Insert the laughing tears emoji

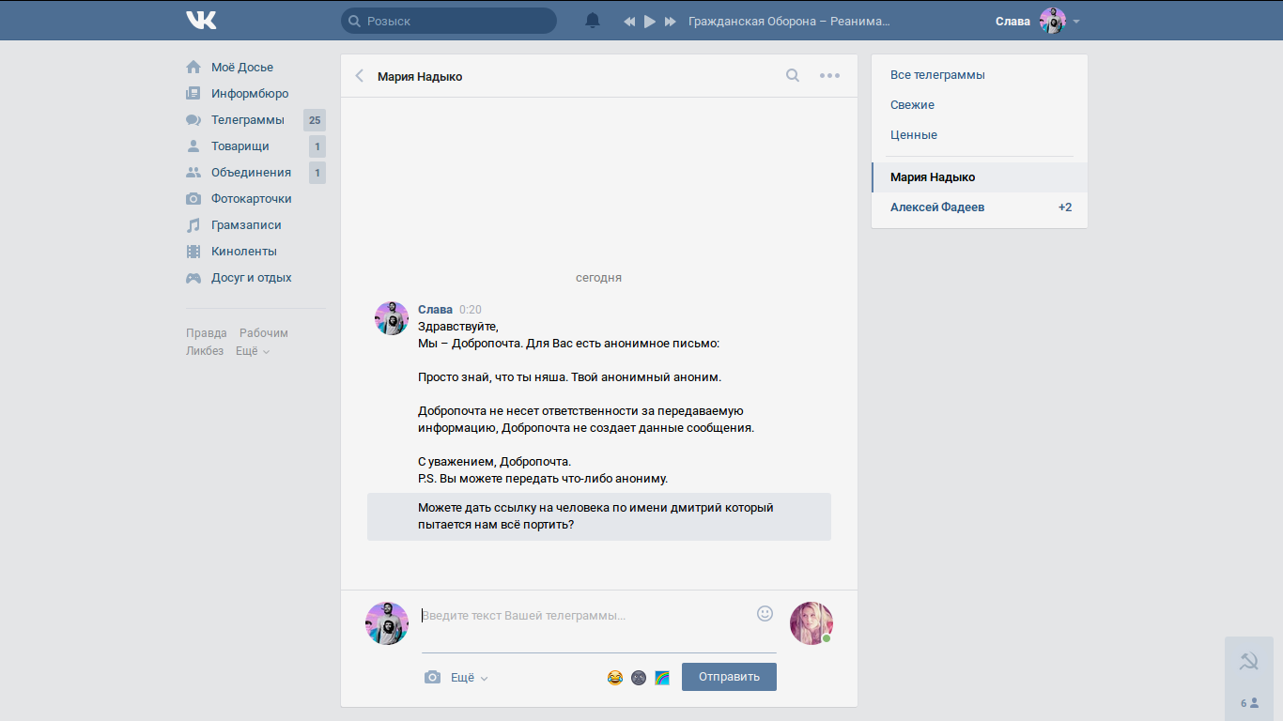615,678
